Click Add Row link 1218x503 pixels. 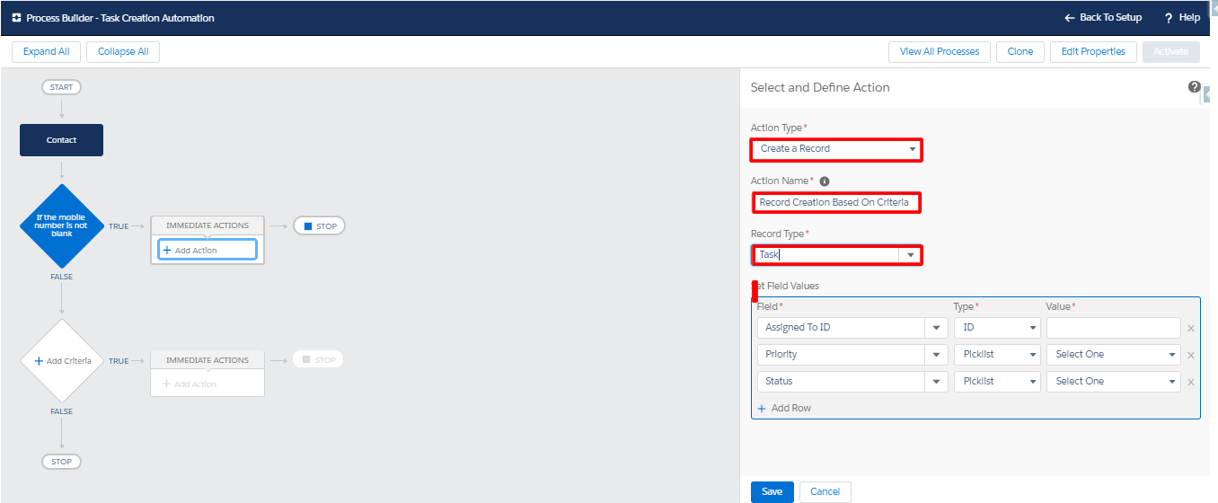[x=784, y=408]
